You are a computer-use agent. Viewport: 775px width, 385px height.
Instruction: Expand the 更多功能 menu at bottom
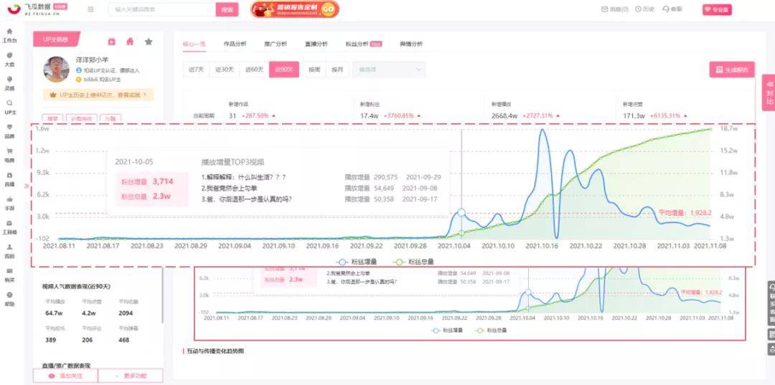(131, 376)
